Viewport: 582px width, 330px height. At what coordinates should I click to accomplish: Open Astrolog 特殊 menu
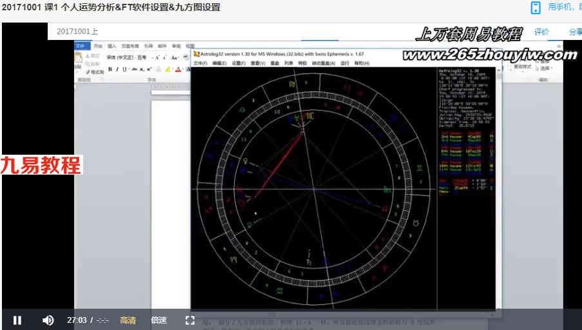[x=302, y=63]
